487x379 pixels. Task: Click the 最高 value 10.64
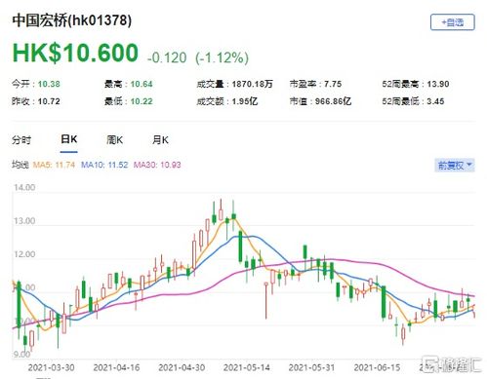[142, 84]
